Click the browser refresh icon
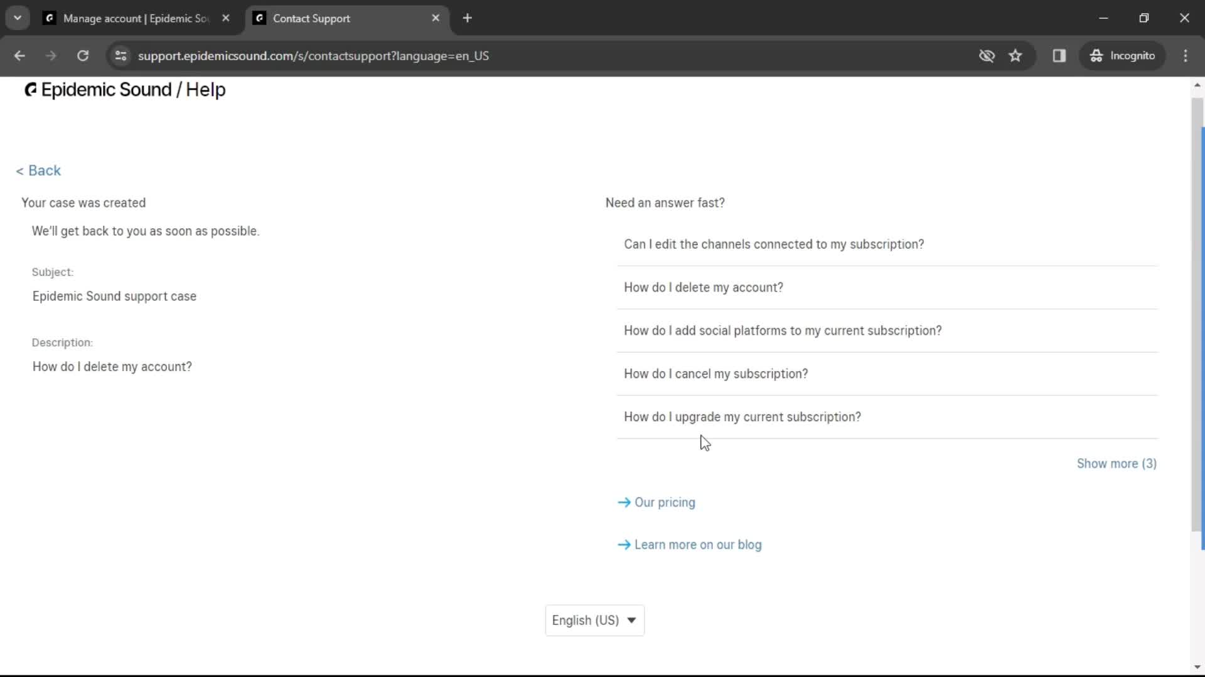The height and width of the screenshot is (677, 1205). (x=83, y=55)
